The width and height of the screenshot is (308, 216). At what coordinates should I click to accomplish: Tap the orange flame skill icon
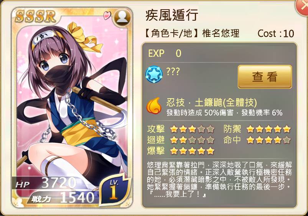click(x=154, y=106)
